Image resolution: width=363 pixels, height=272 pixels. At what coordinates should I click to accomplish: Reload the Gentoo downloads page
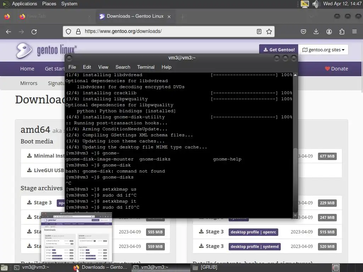tap(34, 32)
